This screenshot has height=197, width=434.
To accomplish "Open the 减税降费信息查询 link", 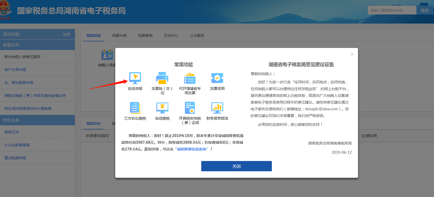I will [x=192, y=149].
